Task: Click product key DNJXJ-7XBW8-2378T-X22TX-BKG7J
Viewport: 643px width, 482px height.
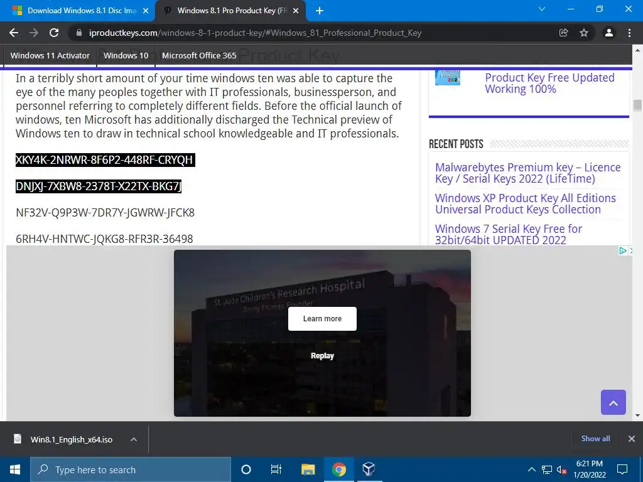Action: pos(99,186)
